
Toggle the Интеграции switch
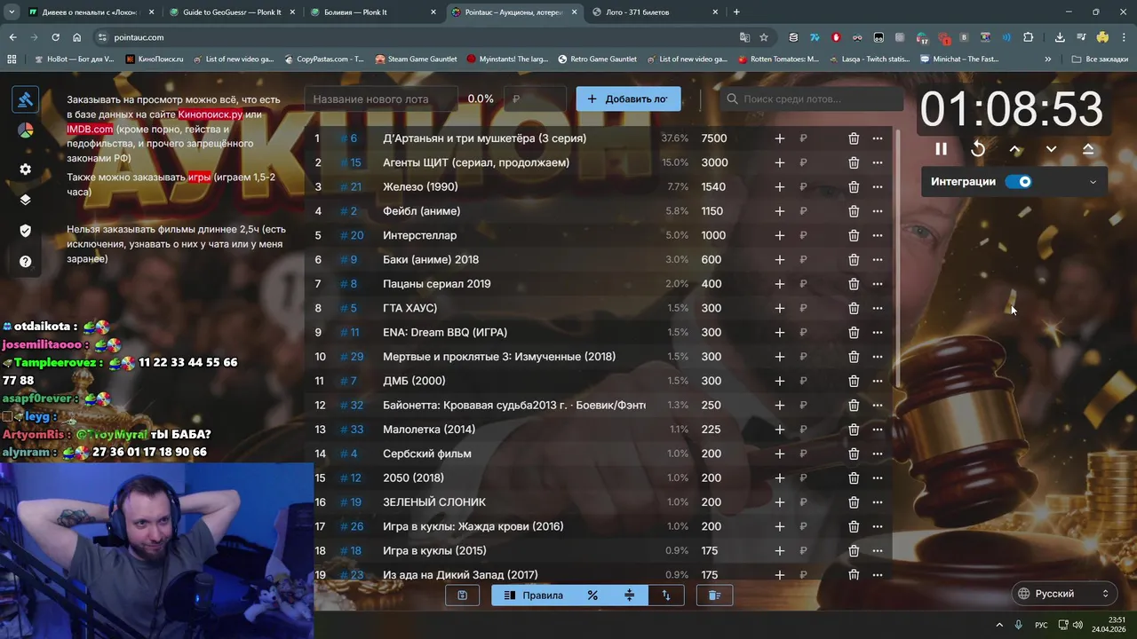[1018, 182]
